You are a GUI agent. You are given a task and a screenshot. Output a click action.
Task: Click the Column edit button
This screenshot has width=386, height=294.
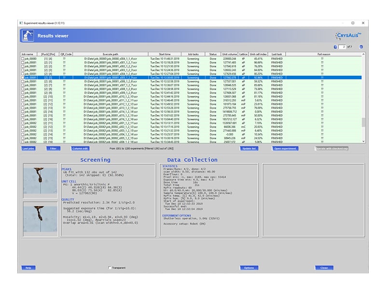pos(80,148)
